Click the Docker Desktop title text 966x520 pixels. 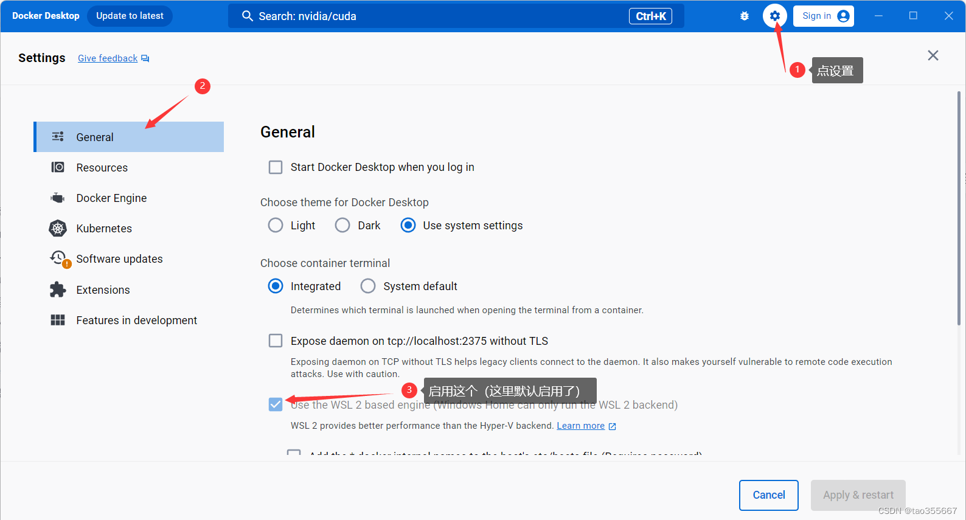point(46,16)
